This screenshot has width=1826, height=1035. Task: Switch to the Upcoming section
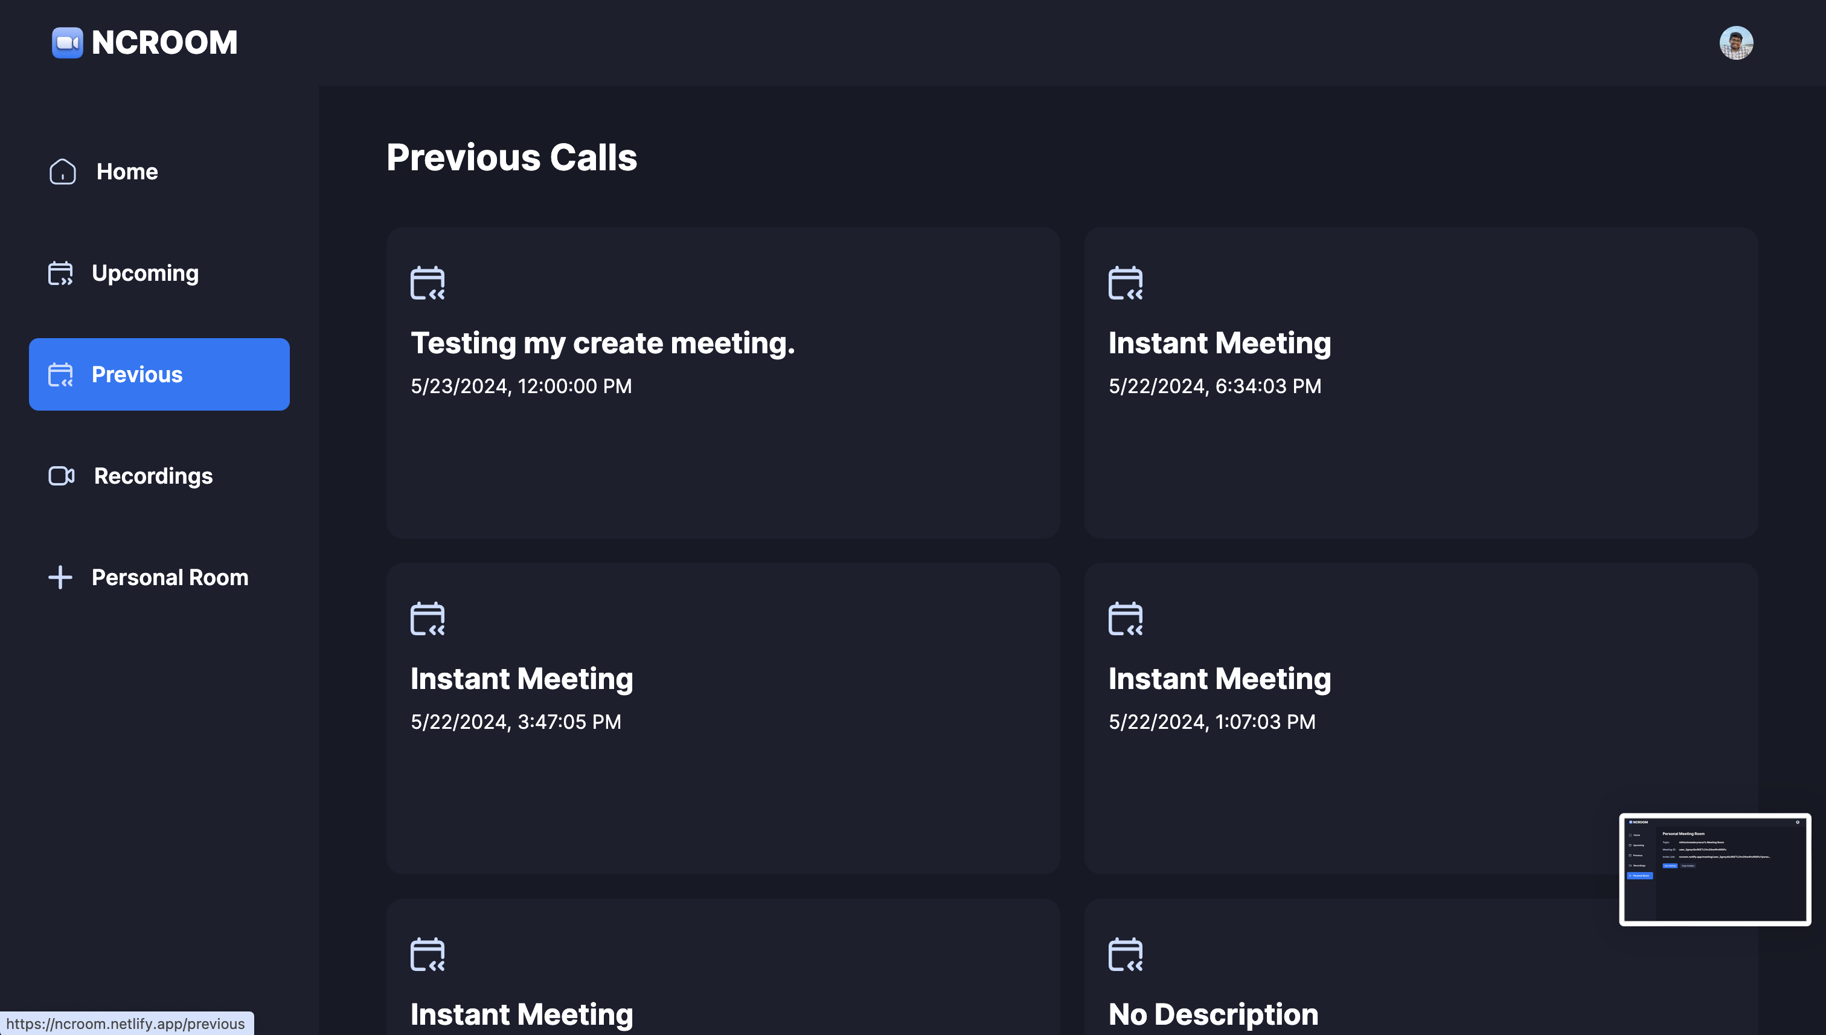click(x=145, y=273)
